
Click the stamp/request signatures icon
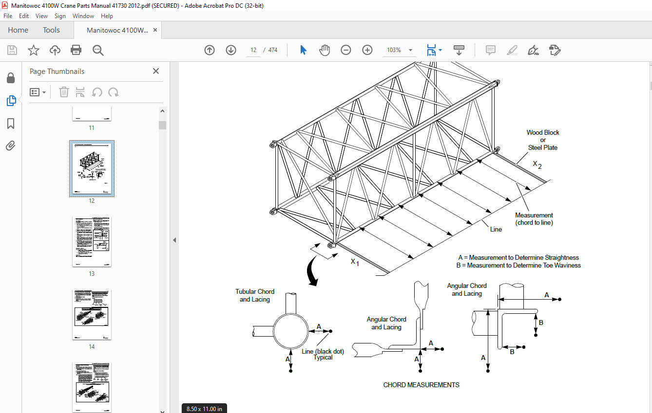(555, 50)
